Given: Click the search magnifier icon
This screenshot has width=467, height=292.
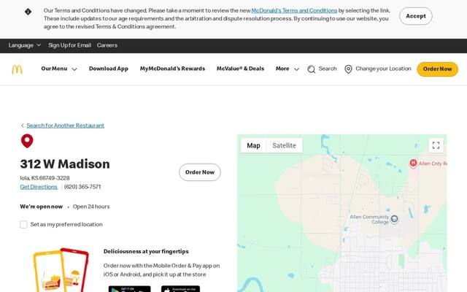Looking at the screenshot, I should coord(312,69).
